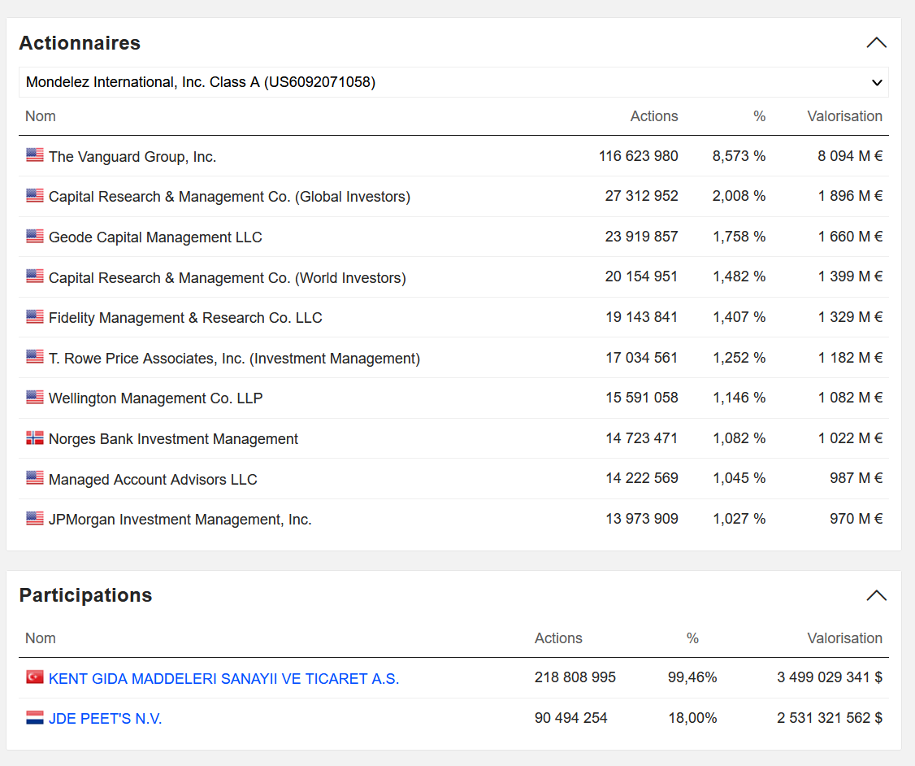
Task: Open the JDE PEET'S N.V. link
Action: click(x=105, y=719)
